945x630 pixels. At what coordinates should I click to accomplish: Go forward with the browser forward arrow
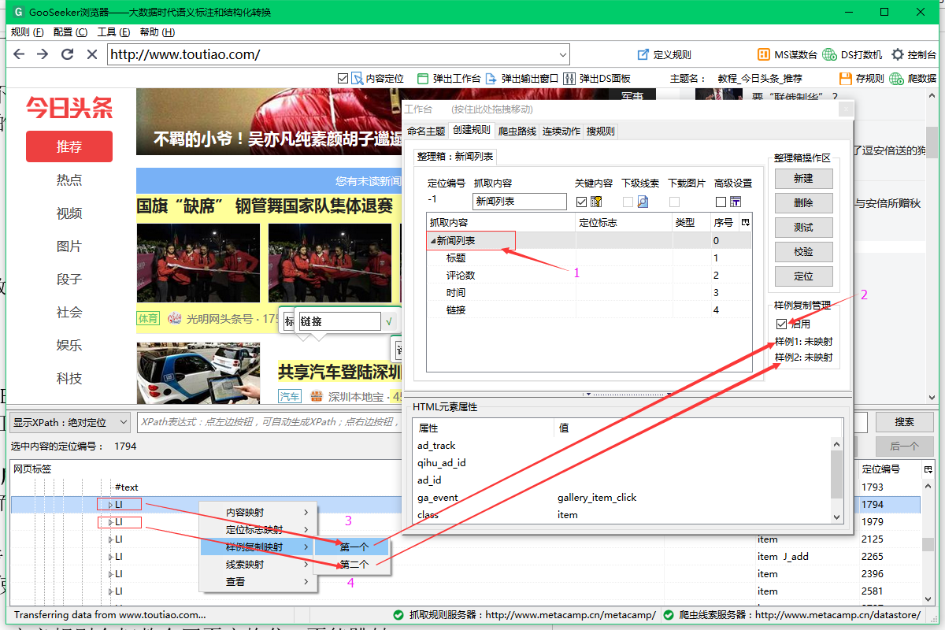[43, 54]
